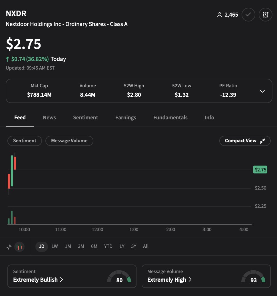This screenshot has height=296, width=277.
Task: Select the All timeframe
Action: coord(146,246)
